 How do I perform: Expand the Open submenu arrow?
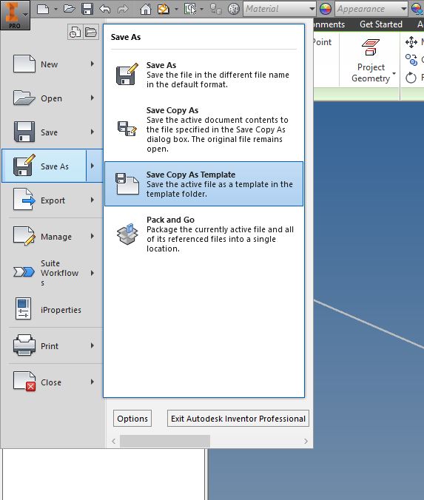(92, 98)
